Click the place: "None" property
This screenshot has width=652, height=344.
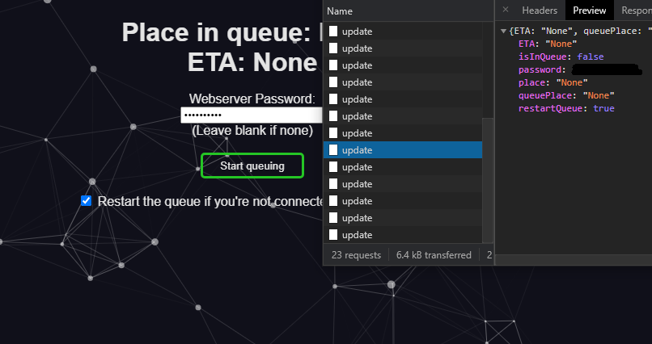pos(553,82)
